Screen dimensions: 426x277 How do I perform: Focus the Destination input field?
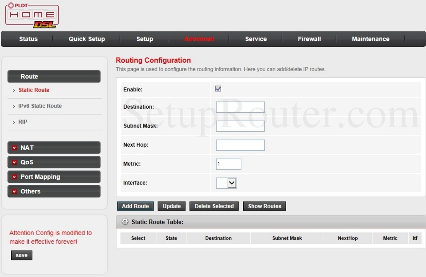pyautogui.click(x=240, y=107)
